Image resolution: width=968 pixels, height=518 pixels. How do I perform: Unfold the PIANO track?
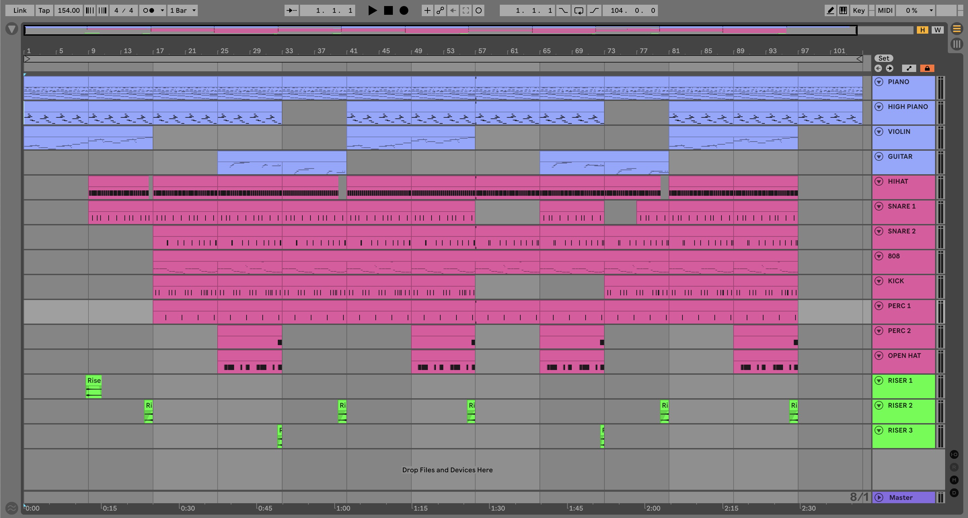(x=879, y=82)
